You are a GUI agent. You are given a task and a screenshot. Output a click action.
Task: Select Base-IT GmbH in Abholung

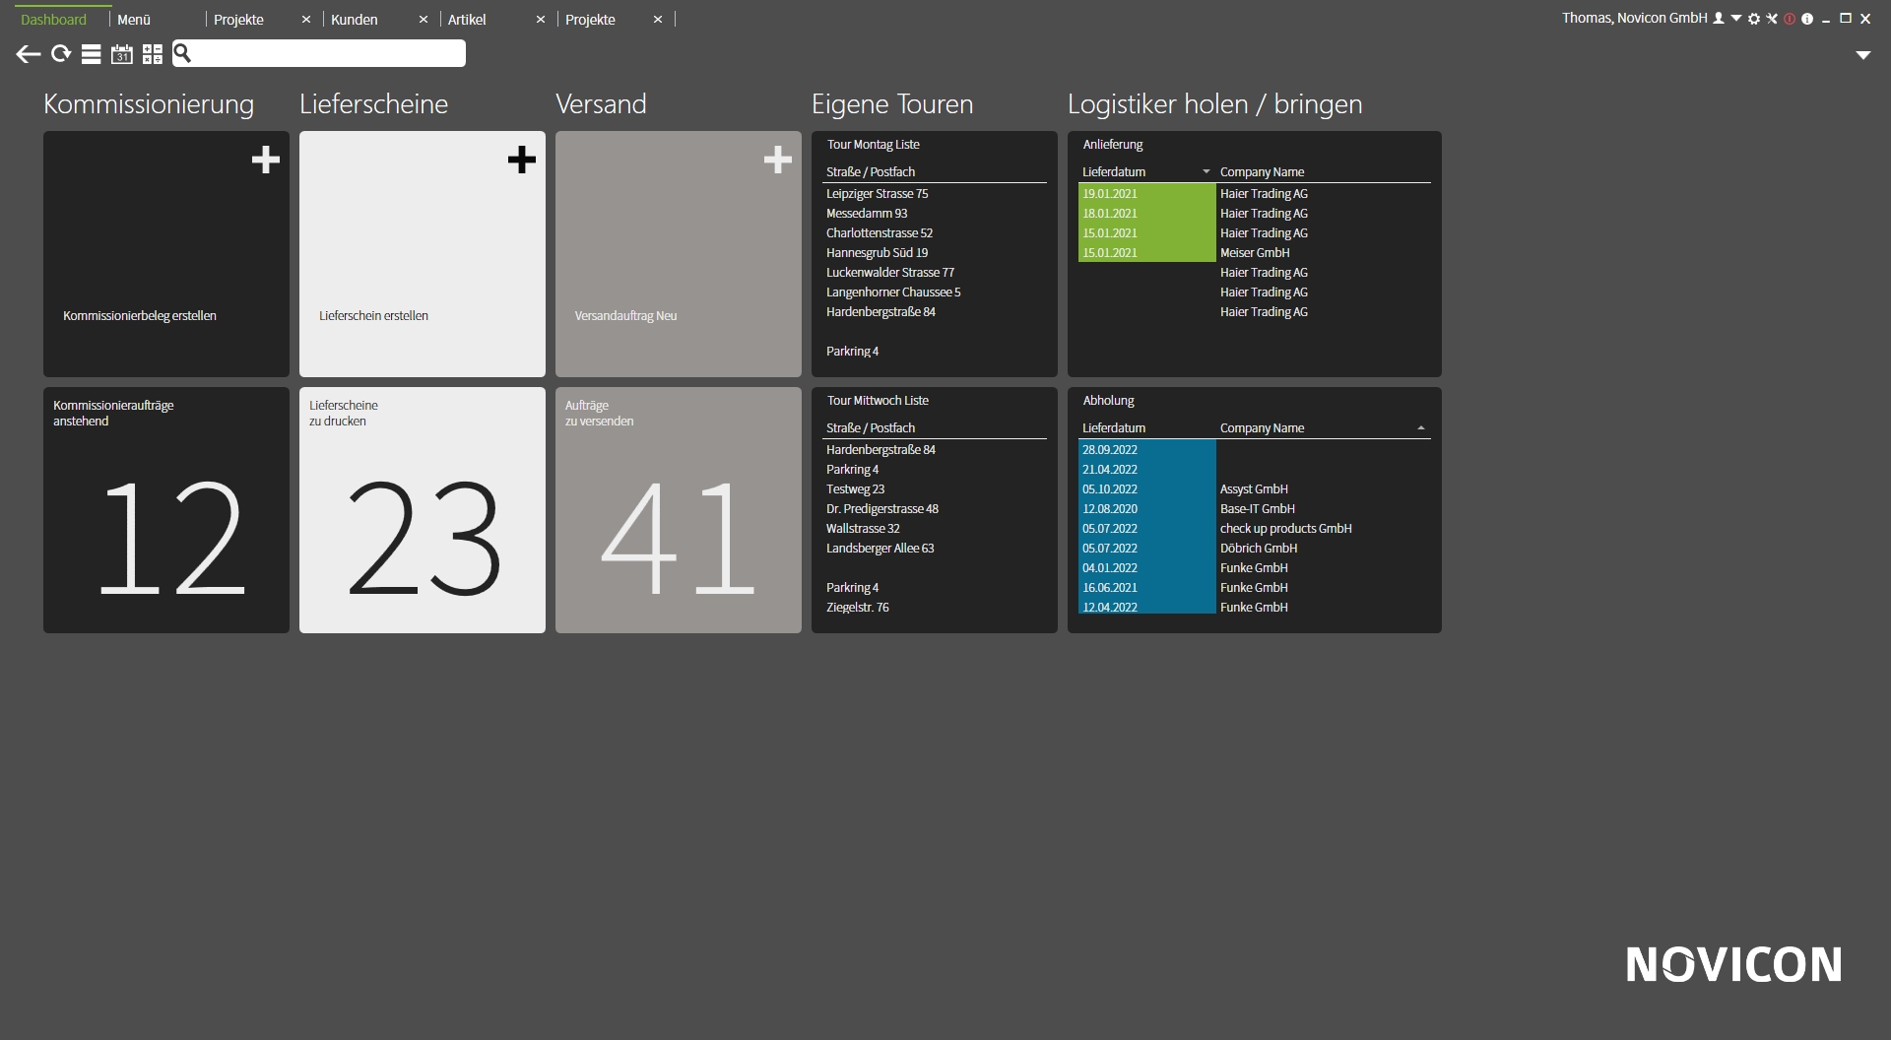(x=1258, y=508)
